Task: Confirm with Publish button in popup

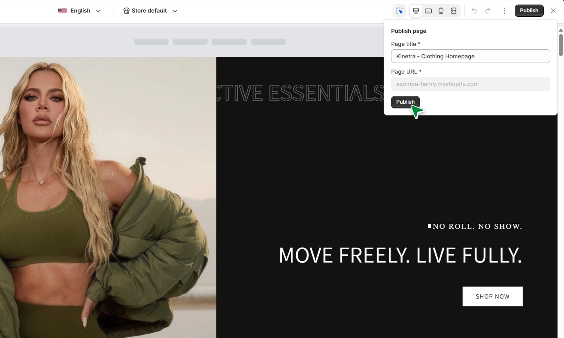Action: (405, 102)
